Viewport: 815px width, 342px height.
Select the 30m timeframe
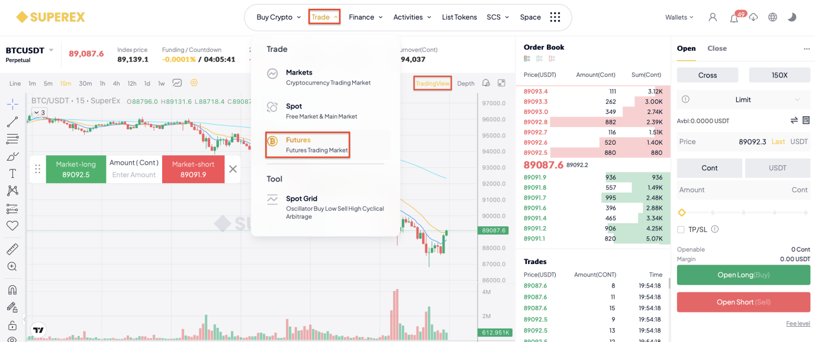point(85,83)
